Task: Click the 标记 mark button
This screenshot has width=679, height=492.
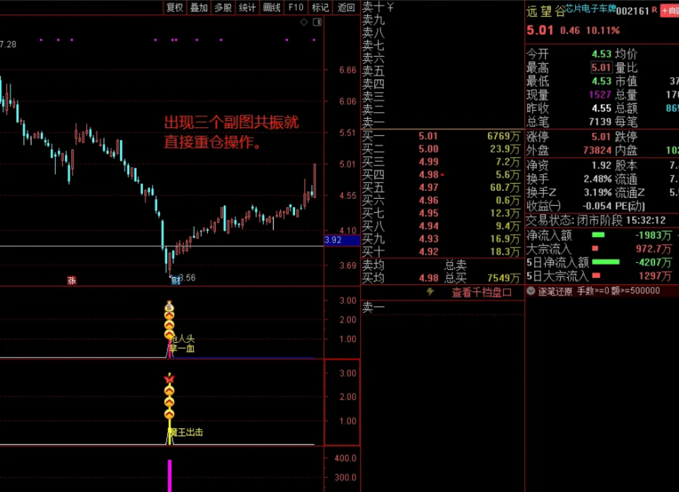Action: click(x=320, y=7)
